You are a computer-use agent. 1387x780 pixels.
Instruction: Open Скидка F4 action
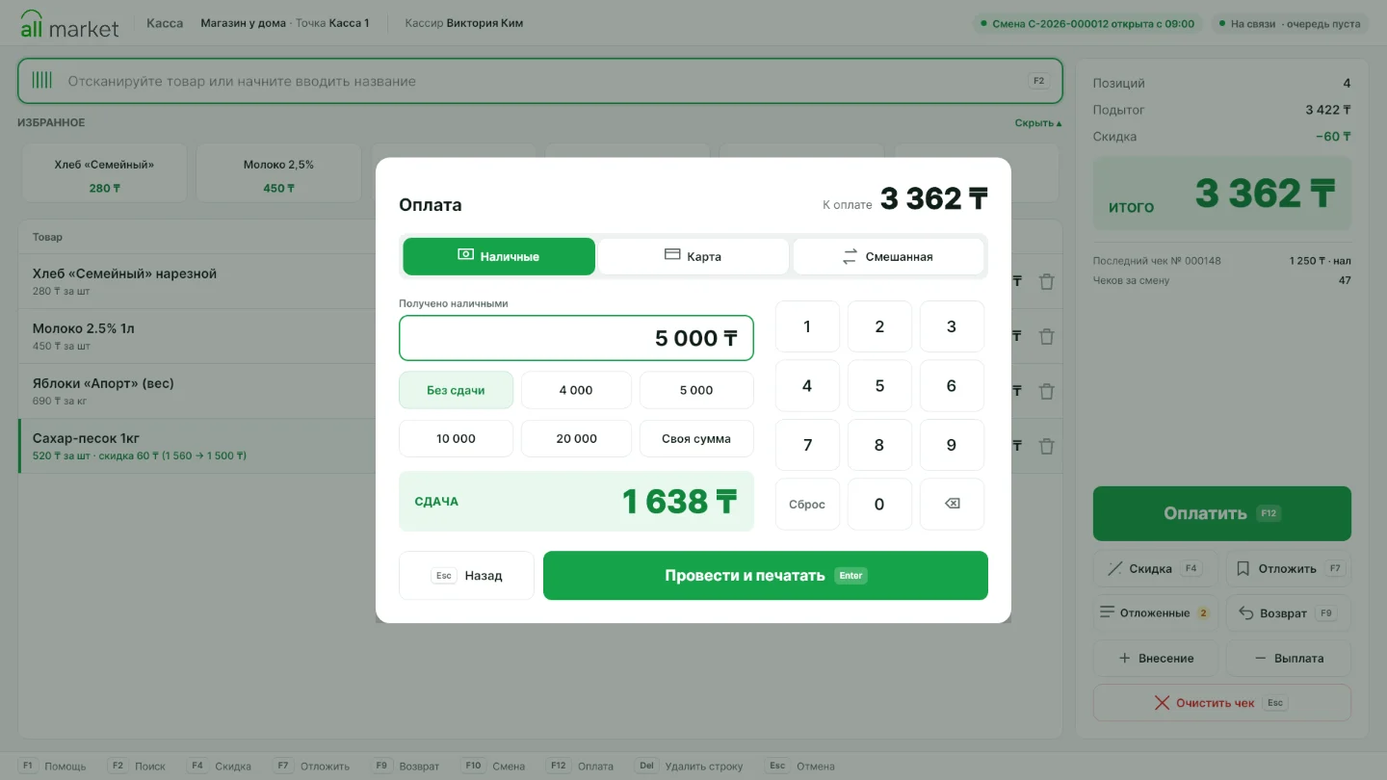(x=1156, y=568)
